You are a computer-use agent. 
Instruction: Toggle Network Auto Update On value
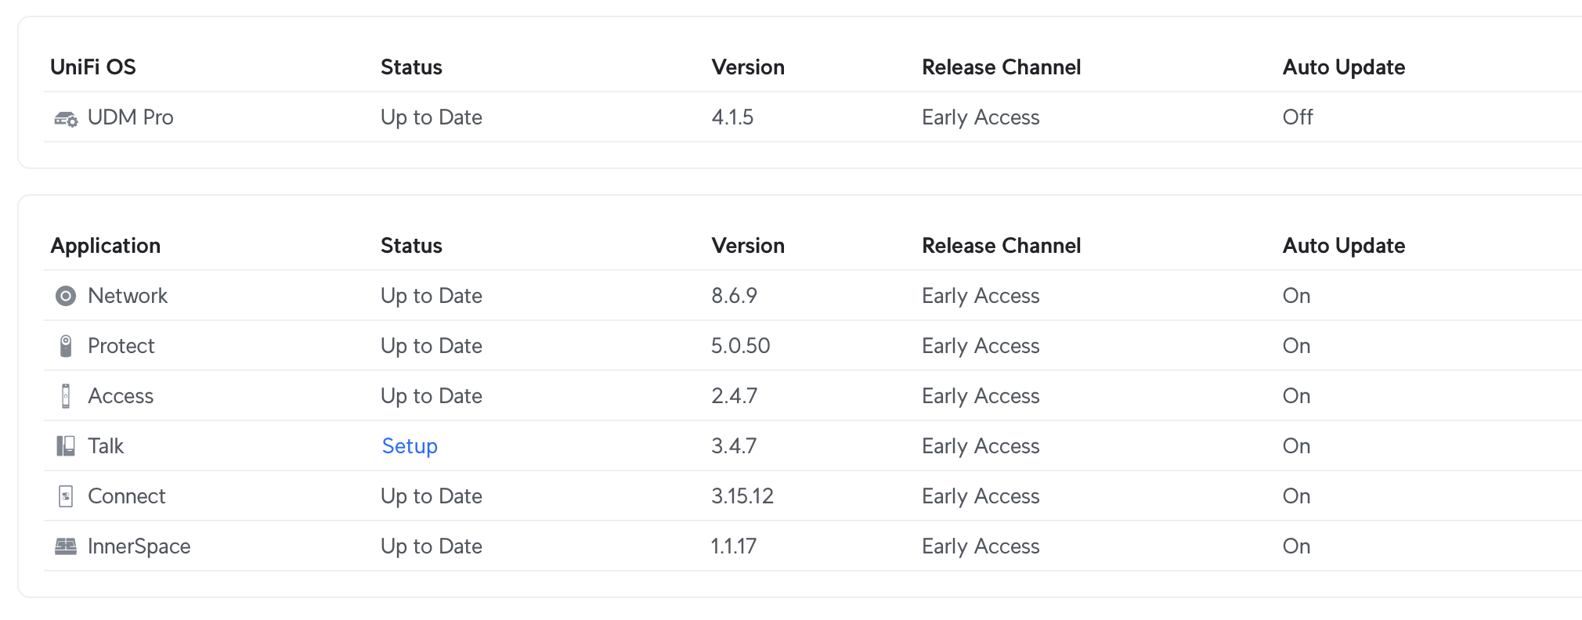[x=1296, y=296]
